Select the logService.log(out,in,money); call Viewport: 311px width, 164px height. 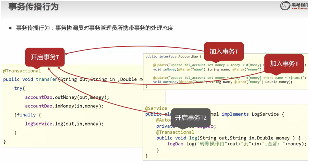pos(64,124)
